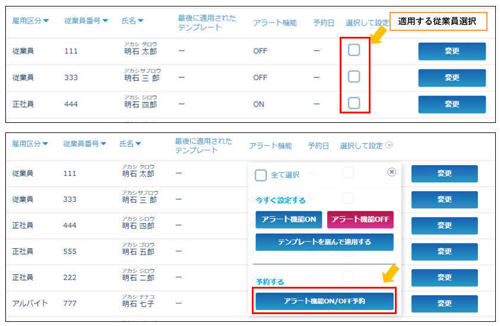Viewport: 500px width, 326px height.
Task: Click employee number 222
Action: 70,277
